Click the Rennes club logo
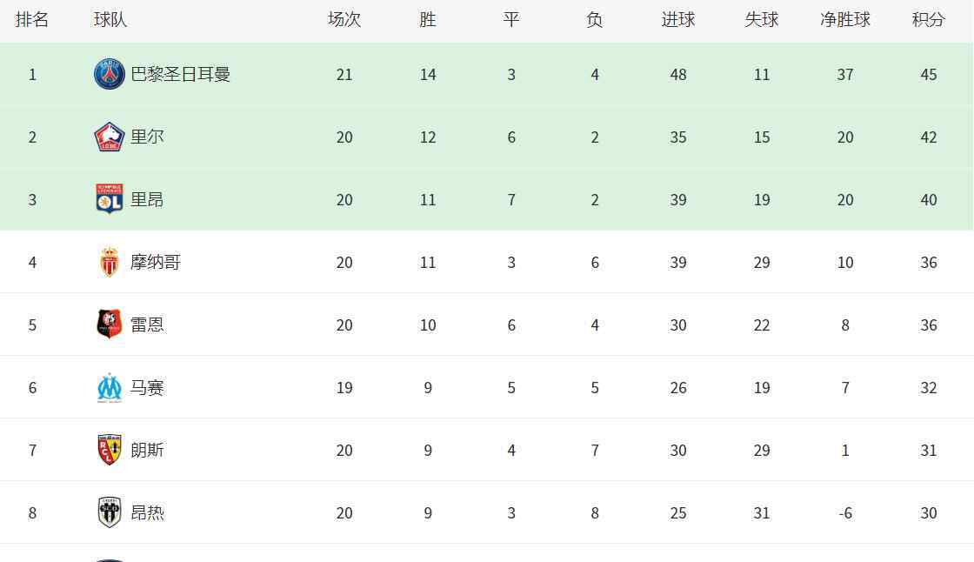Image resolution: width=974 pixels, height=562 pixels. pyautogui.click(x=110, y=324)
